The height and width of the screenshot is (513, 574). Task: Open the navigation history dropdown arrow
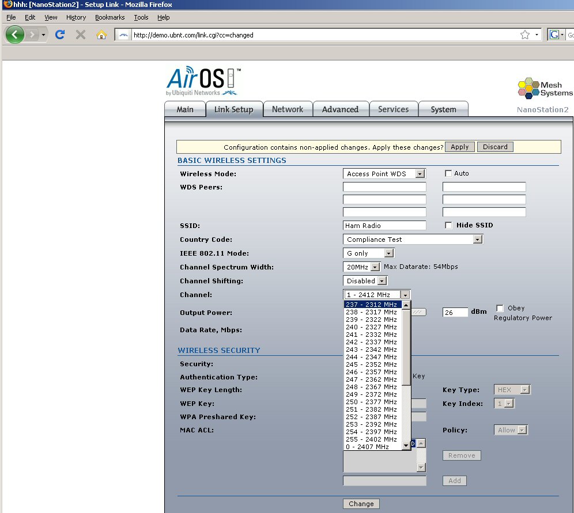click(43, 35)
